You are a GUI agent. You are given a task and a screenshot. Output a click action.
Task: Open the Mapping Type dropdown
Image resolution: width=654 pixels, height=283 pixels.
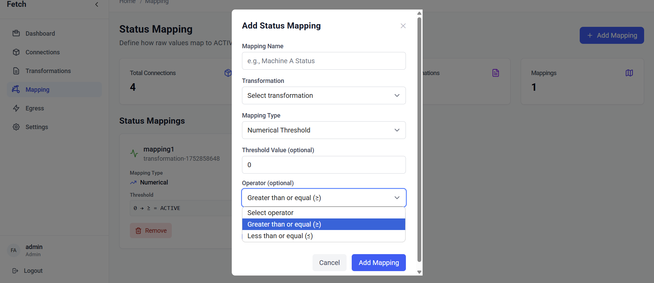323,130
